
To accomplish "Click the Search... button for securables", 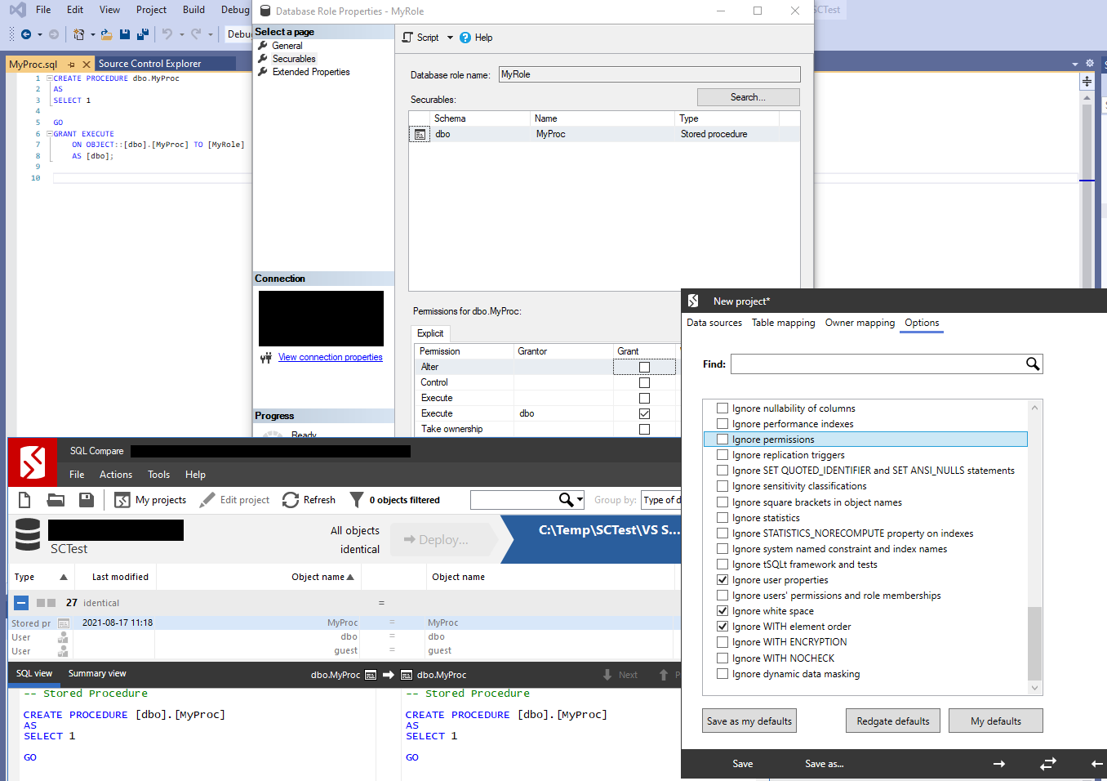I will tap(748, 97).
